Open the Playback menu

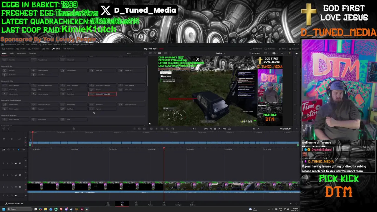57,45
